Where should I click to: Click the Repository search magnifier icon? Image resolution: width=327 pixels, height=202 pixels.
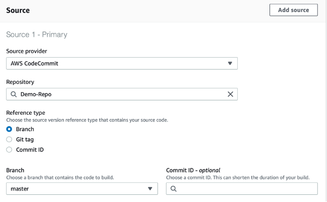point(14,94)
